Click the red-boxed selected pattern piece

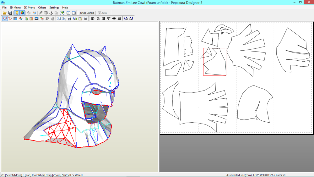(215, 62)
